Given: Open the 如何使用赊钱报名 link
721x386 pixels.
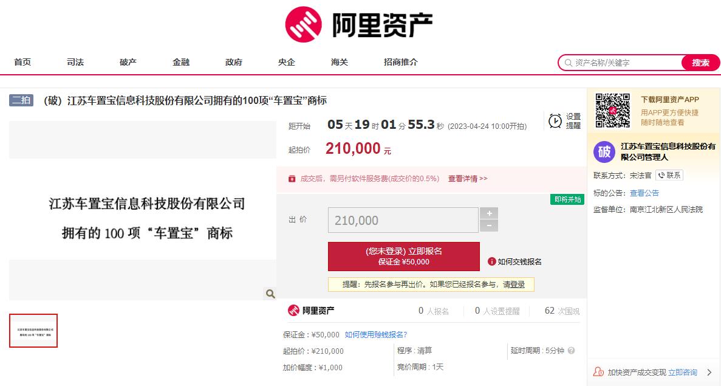Looking at the screenshot, I should tap(375, 334).
